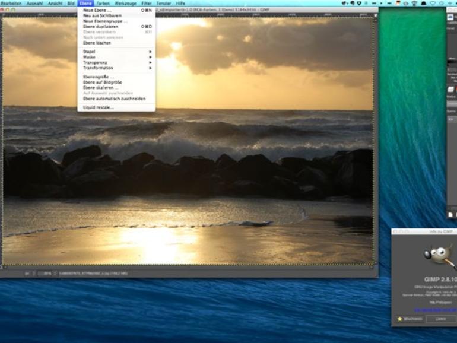This screenshot has width=457, height=343.
Task: Choose Liquid rescale… entry
Action: pos(116,107)
